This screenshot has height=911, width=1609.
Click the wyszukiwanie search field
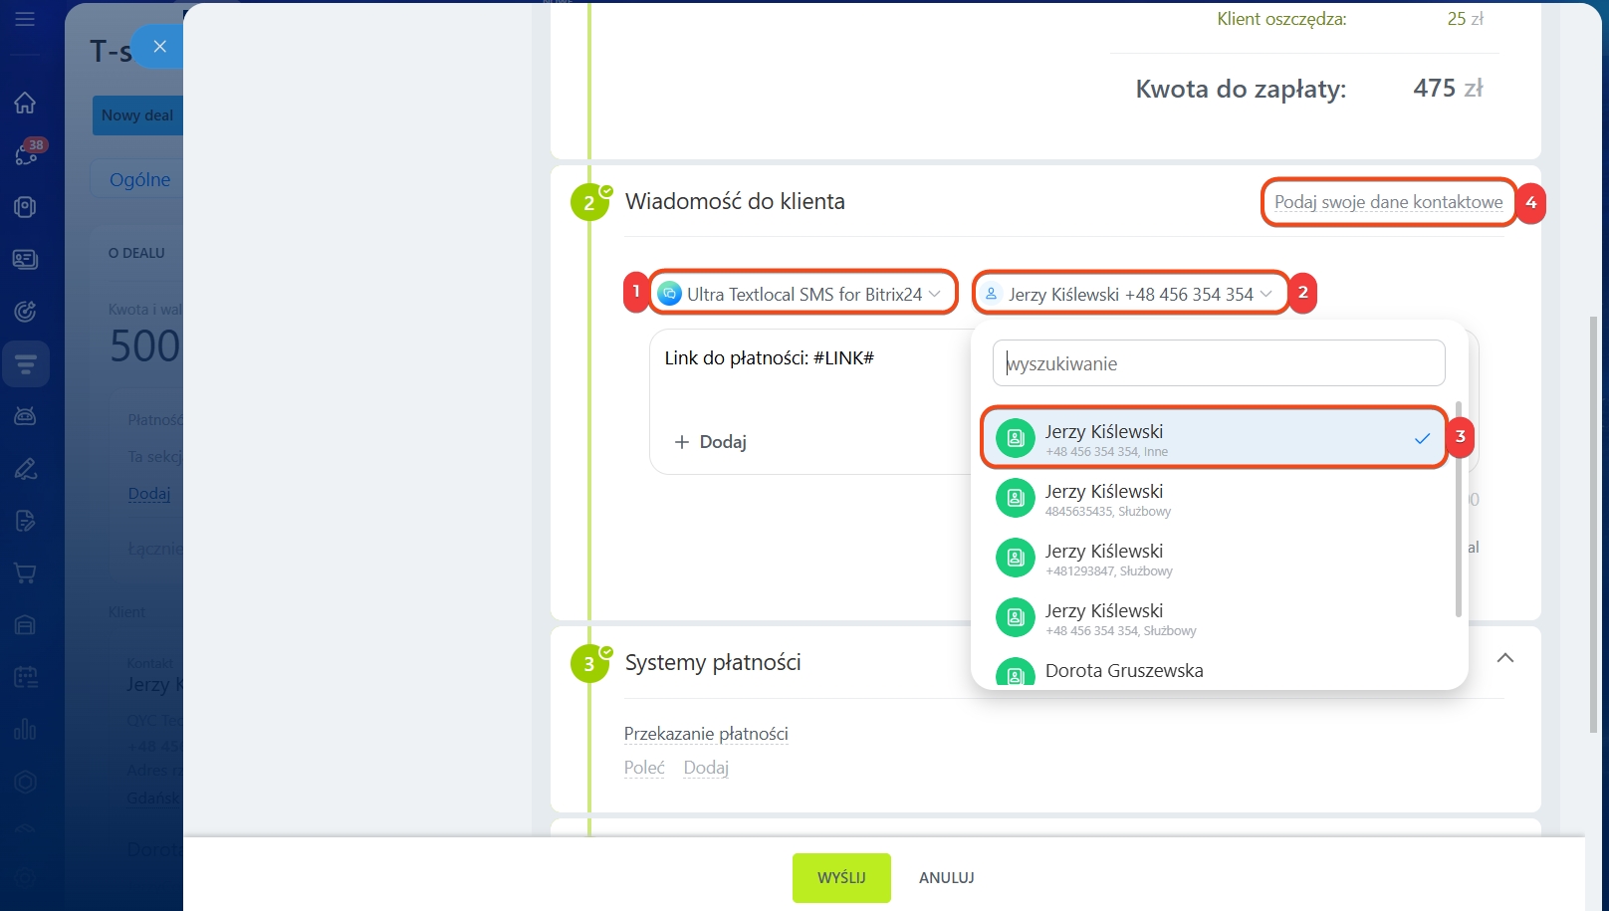click(x=1218, y=363)
